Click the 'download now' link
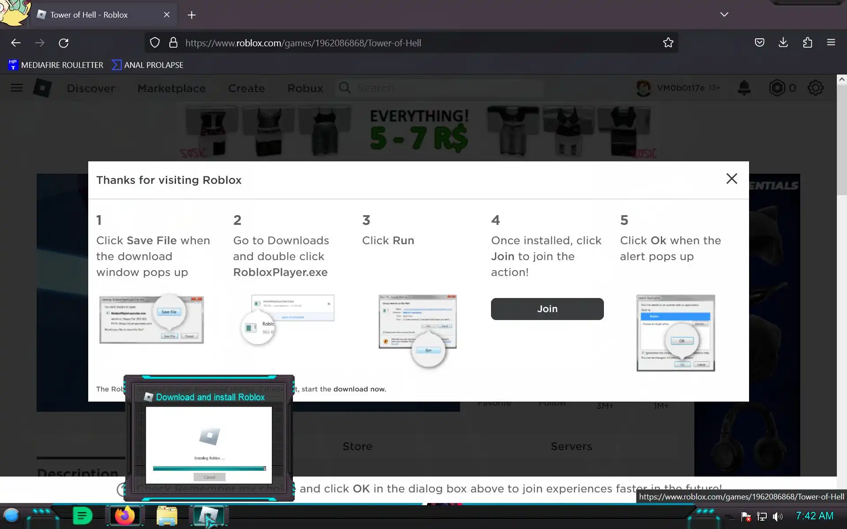The image size is (847, 529). (x=359, y=389)
